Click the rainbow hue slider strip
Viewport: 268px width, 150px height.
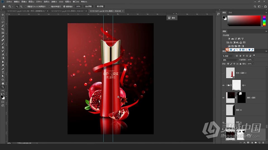coord(264,21)
